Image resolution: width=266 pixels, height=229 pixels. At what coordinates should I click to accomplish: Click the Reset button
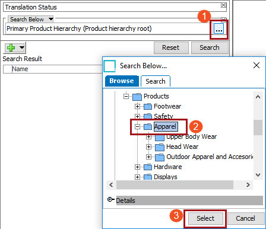click(x=171, y=47)
